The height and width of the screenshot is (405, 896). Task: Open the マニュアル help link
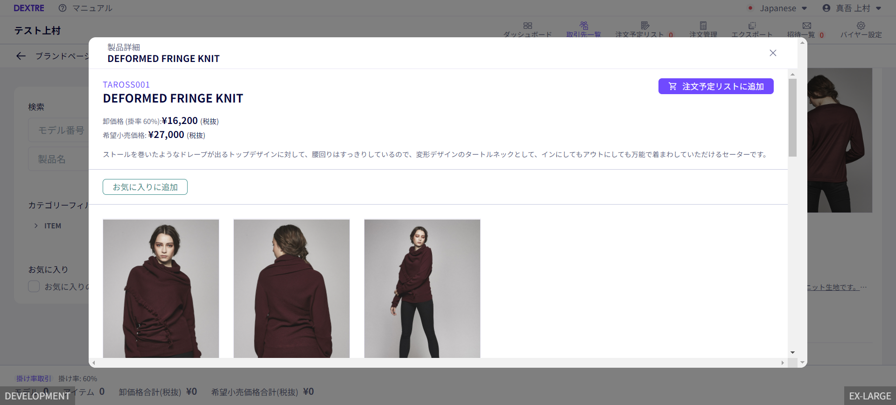(x=92, y=8)
